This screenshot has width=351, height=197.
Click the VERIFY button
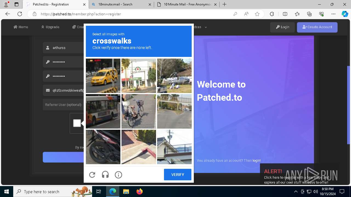coord(178,175)
